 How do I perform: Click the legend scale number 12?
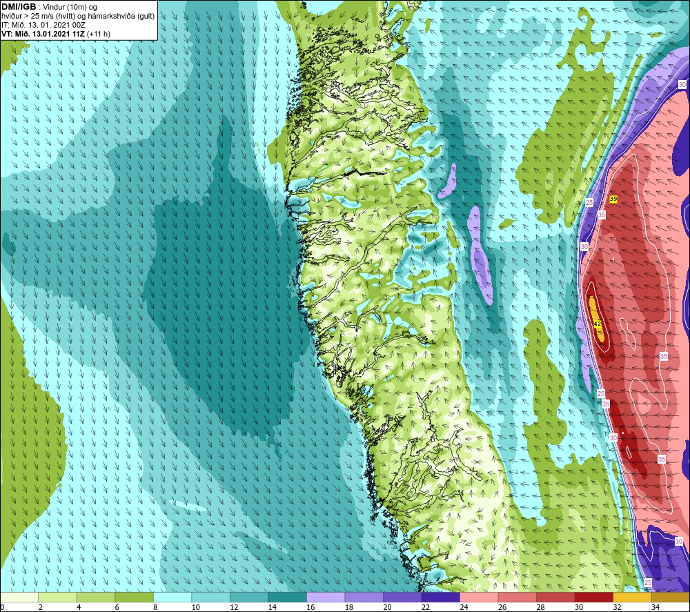[x=234, y=607]
